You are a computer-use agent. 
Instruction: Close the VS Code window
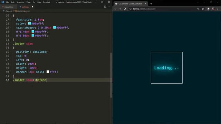click(x=109, y=2)
